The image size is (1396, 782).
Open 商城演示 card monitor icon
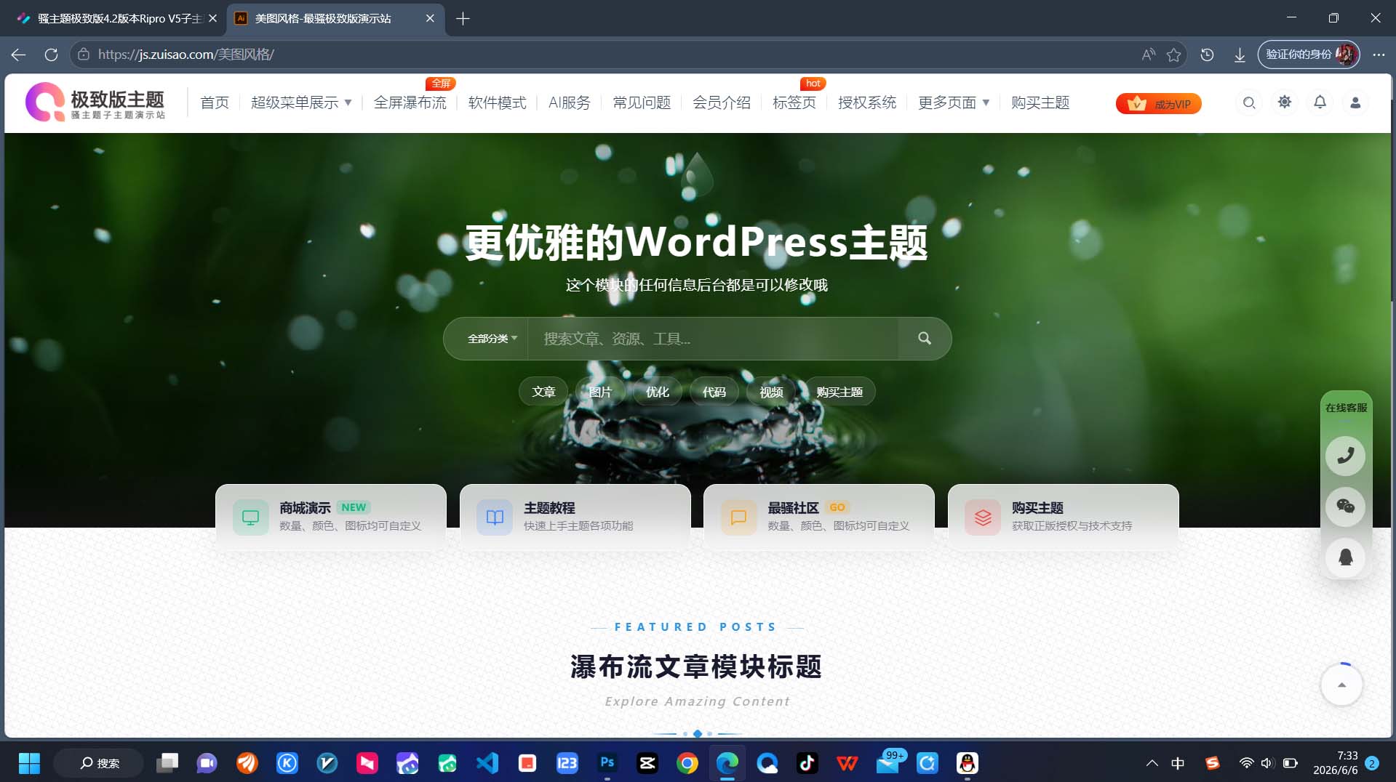250,517
